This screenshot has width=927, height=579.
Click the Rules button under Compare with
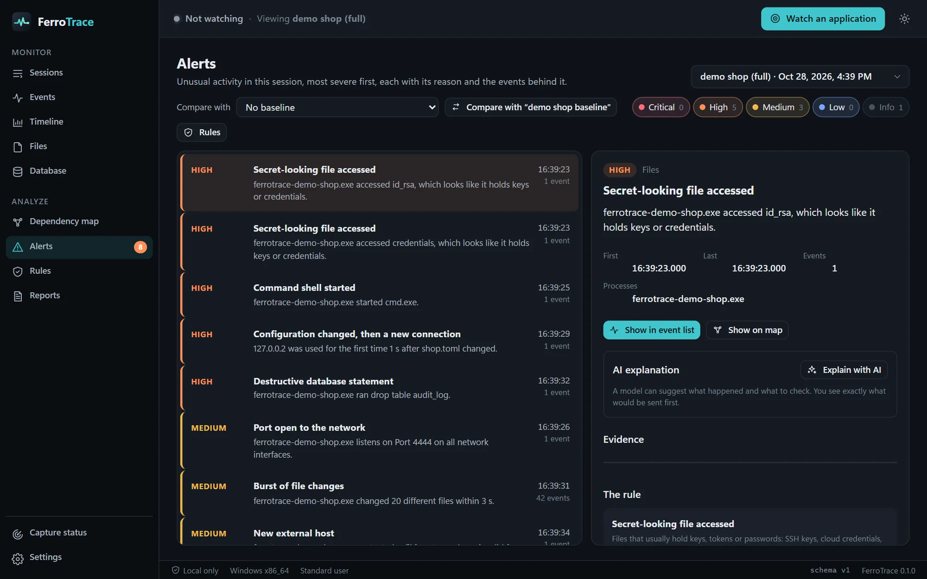pyautogui.click(x=202, y=132)
